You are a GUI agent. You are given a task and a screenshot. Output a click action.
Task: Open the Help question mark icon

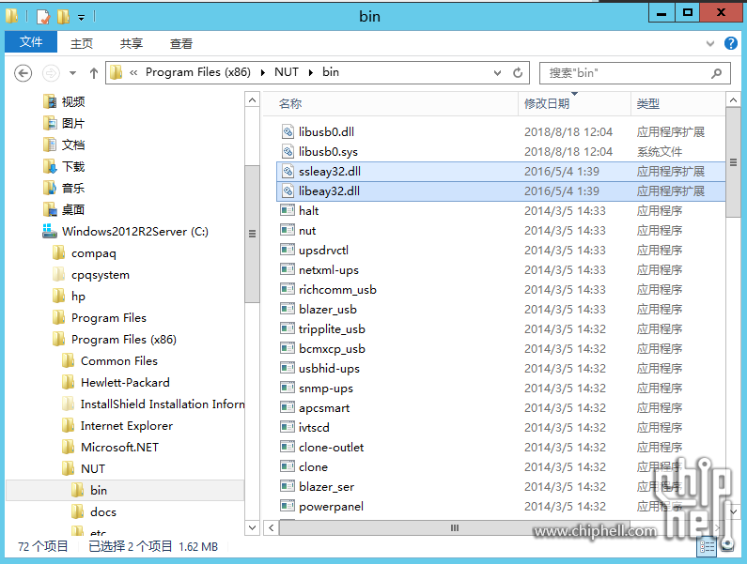(x=731, y=43)
